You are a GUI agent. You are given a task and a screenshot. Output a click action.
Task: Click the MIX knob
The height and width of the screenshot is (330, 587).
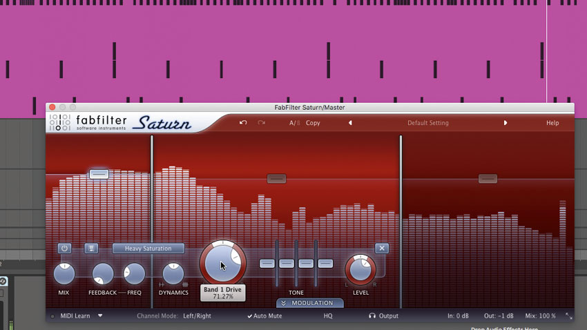pyautogui.click(x=64, y=274)
